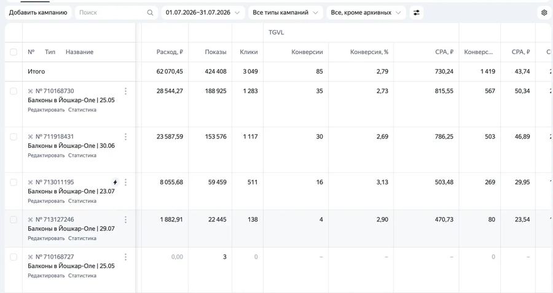Image resolution: width=553 pixels, height=293 pixels.
Task: Click 'Редактировать' under campaign 25.05 № 710168730
Action: click(46, 110)
